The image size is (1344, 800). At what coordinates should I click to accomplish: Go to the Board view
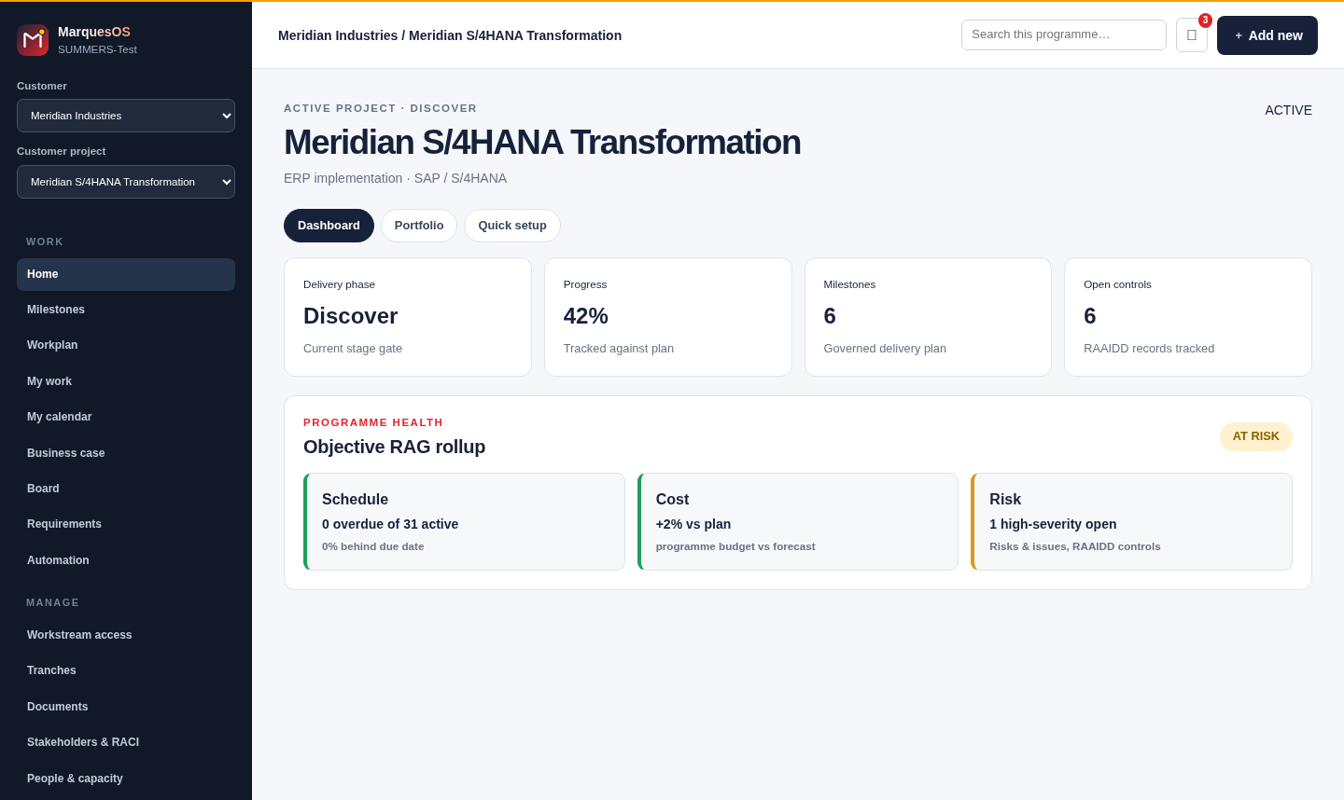tap(126, 489)
